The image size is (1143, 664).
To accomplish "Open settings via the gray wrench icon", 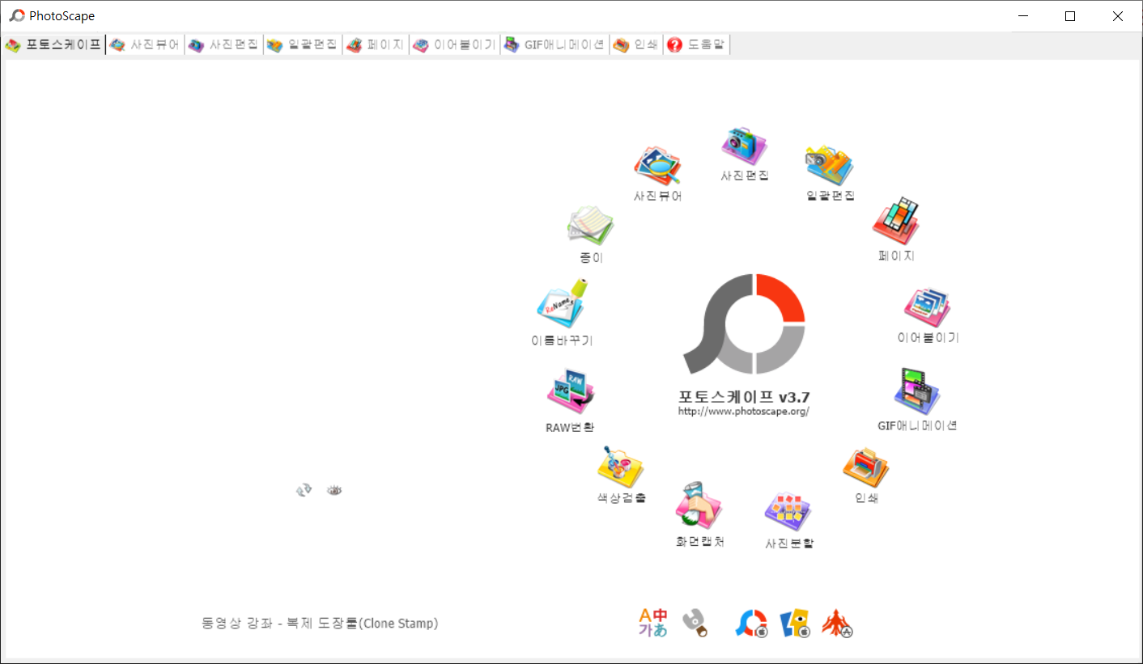I will [695, 622].
